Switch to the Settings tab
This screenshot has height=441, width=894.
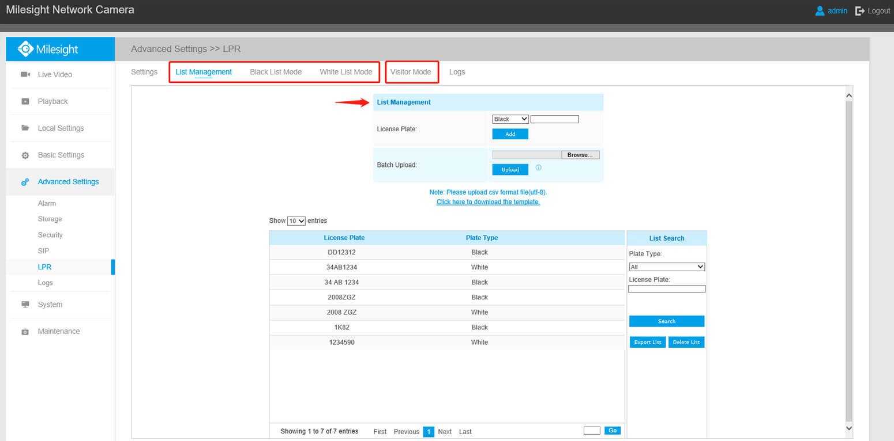coord(144,72)
